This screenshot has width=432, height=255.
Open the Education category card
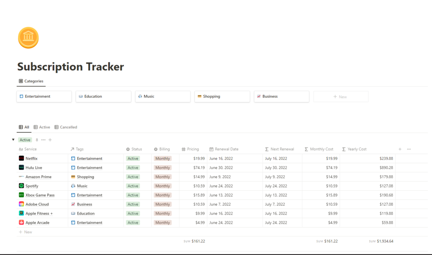coord(103,96)
